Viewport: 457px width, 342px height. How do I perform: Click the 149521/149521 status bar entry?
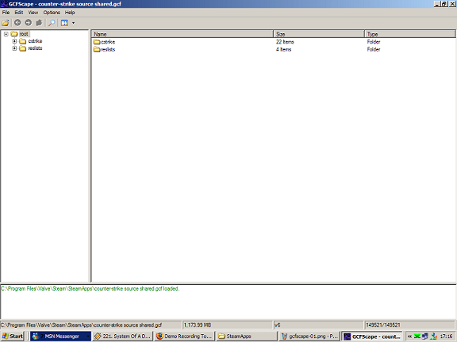[x=409, y=325]
